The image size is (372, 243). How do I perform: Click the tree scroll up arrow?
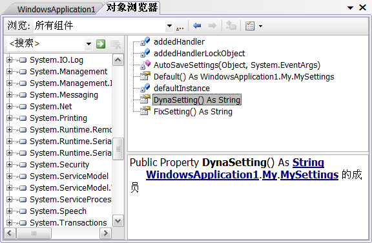(118, 60)
